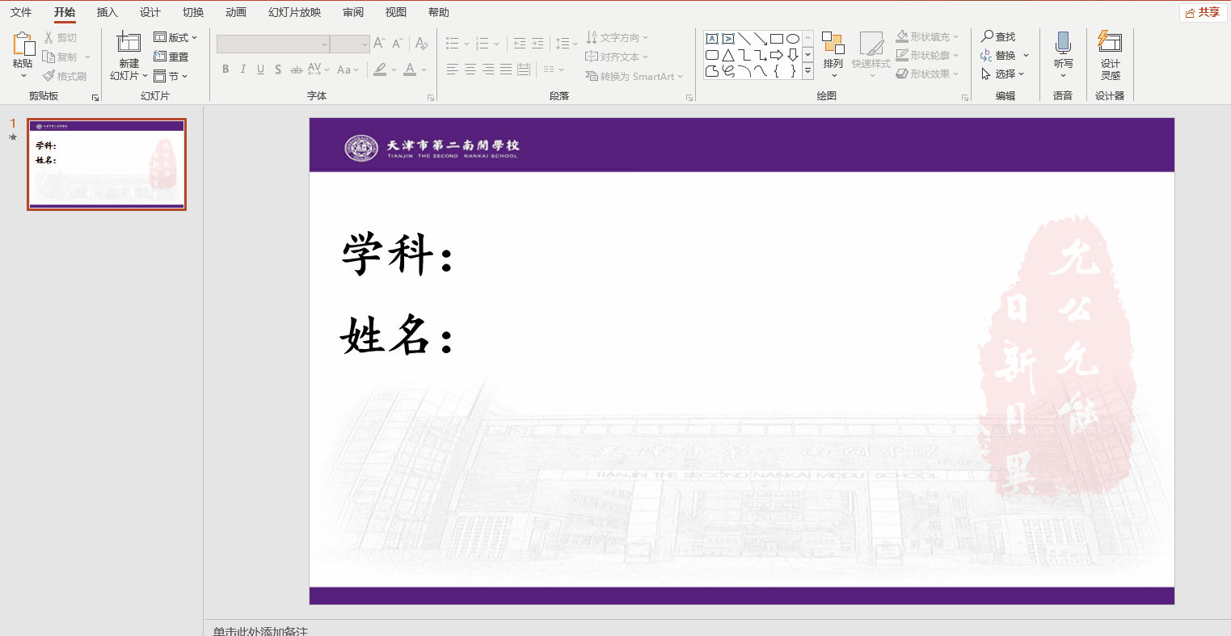Viewport: 1231px width, 636px height.
Task: Click the Format Painter (格式刷) brush
Action: (x=65, y=76)
